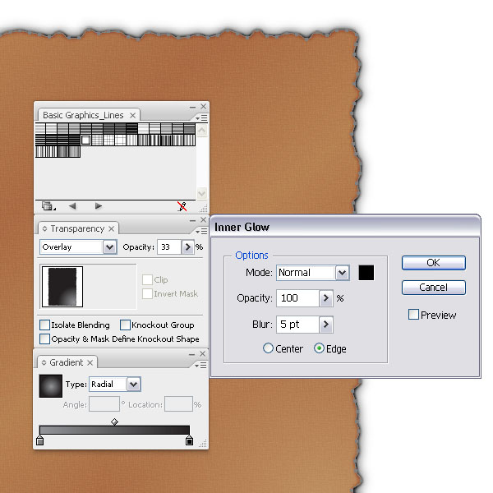Screen dimensions: 493x493
Task: Confirm Inner Glow with OK
Action: [434, 263]
